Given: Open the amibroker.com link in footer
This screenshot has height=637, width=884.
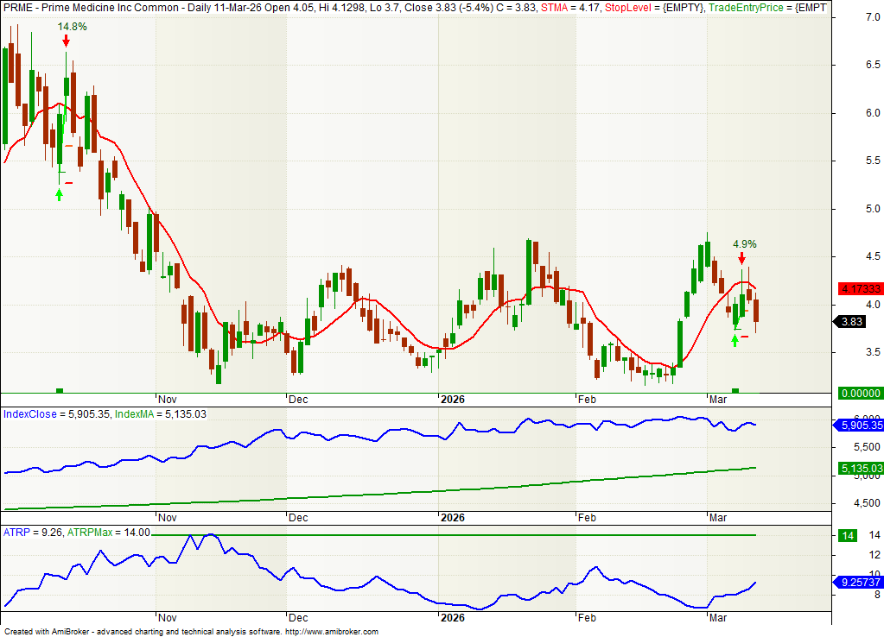Looking at the screenshot, I should point(331,632).
